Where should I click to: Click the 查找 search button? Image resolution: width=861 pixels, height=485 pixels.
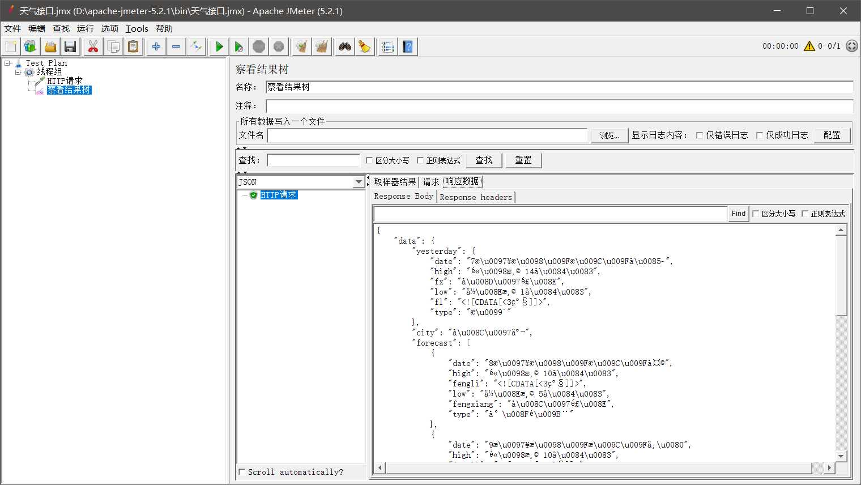pos(484,160)
